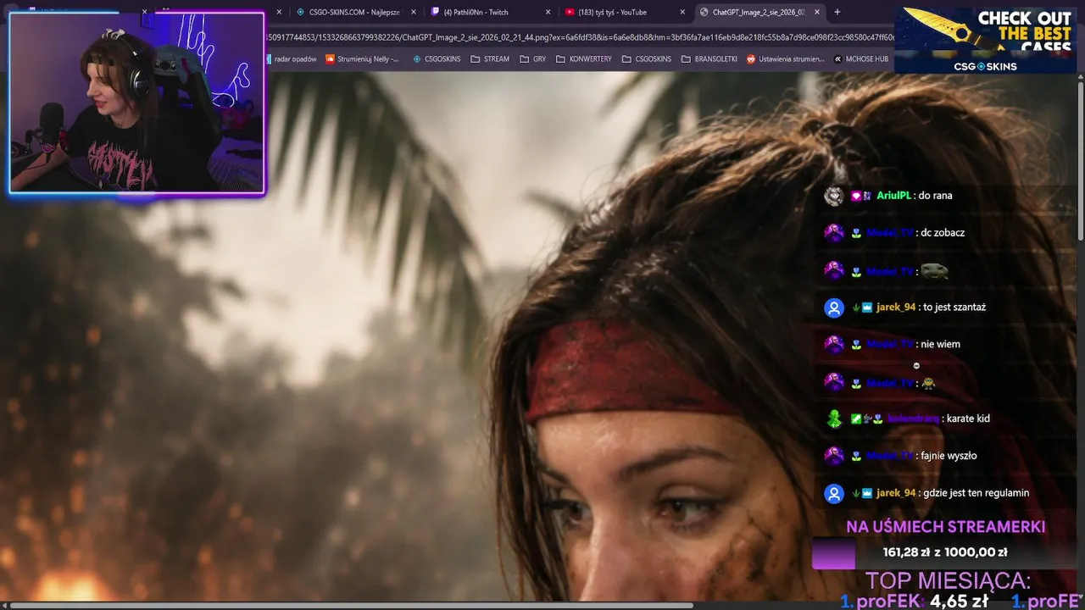The width and height of the screenshot is (1085, 610).
Task: Click the avatar beside 'gdzie jest ten regulamin'
Action: click(834, 493)
